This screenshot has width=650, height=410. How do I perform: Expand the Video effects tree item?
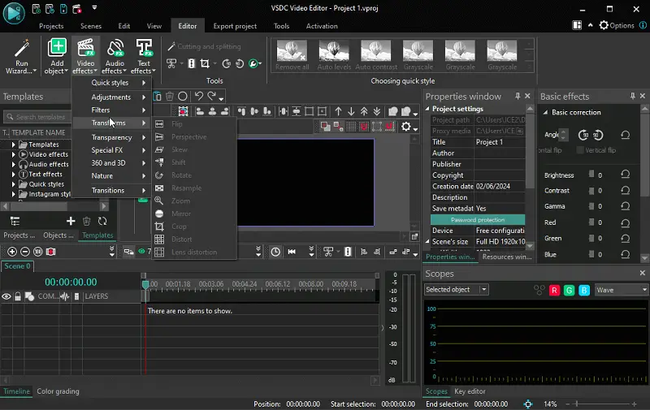[x=13, y=154]
